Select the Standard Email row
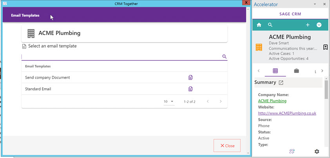 click(x=124, y=89)
